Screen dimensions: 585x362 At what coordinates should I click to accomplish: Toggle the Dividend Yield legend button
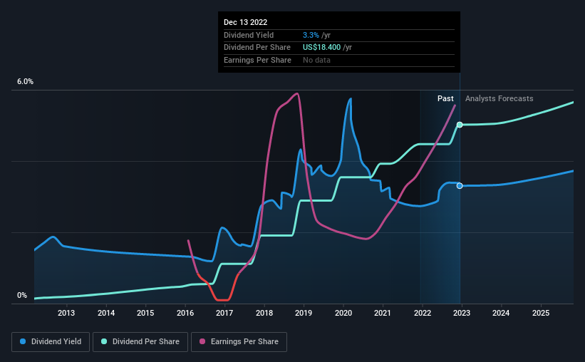click(51, 342)
